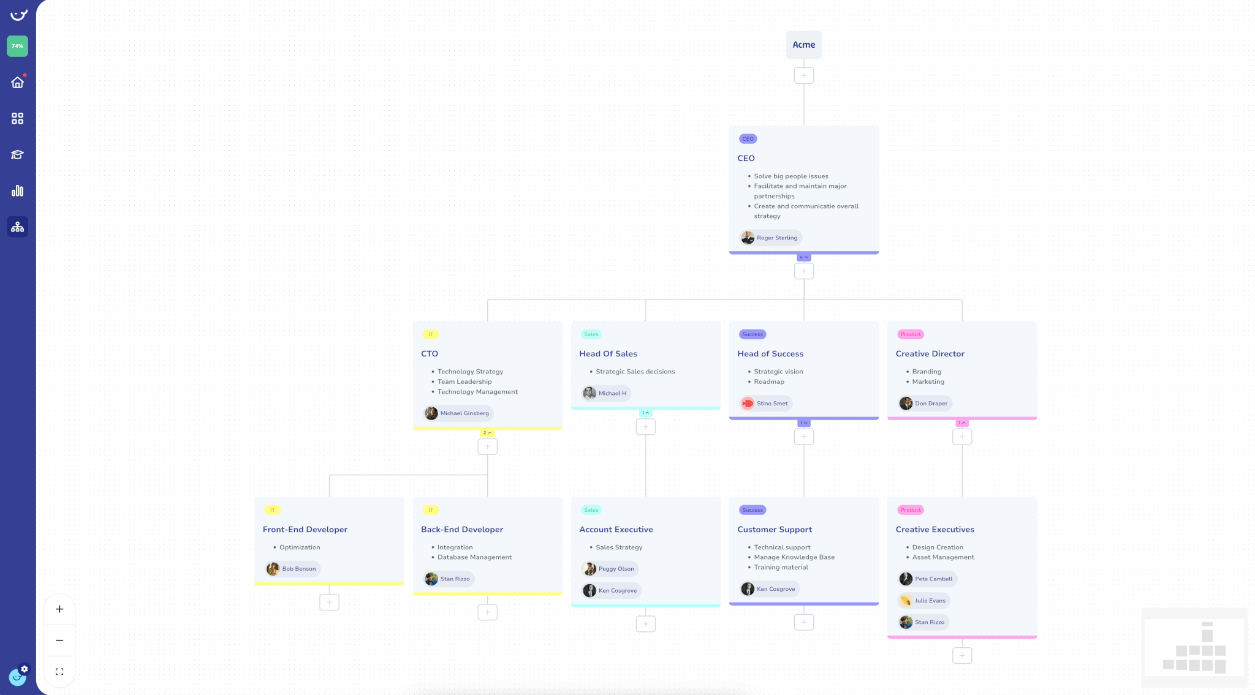Click the zoom out minus button
Screen dimensions: 1255x695
click(x=59, y=640)
